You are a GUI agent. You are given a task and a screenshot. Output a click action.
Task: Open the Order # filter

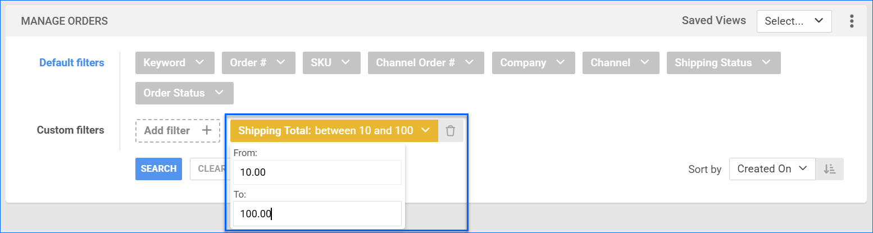[258, 63]
